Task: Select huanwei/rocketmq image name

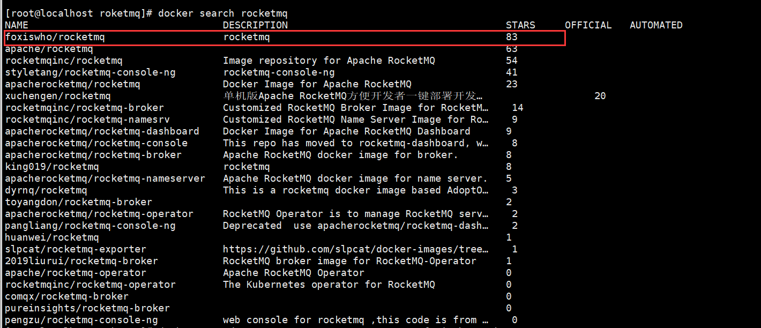Action: pos(52,237)
